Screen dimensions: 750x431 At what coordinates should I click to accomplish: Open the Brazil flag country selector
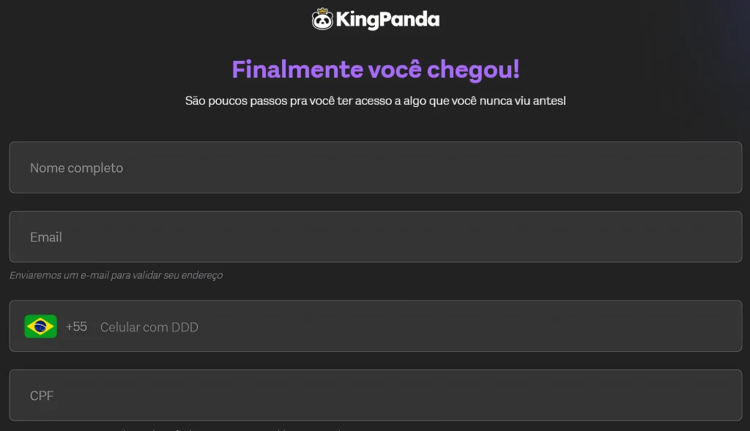coord(41,326)
